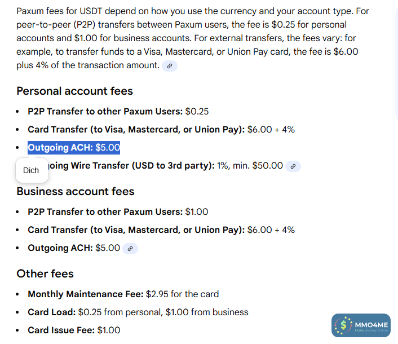Viewport: 398px width, 344px height.
Task: Click the link icon after business Outgoing ACH
Action: pyautogui.click(x=130, y=249)
